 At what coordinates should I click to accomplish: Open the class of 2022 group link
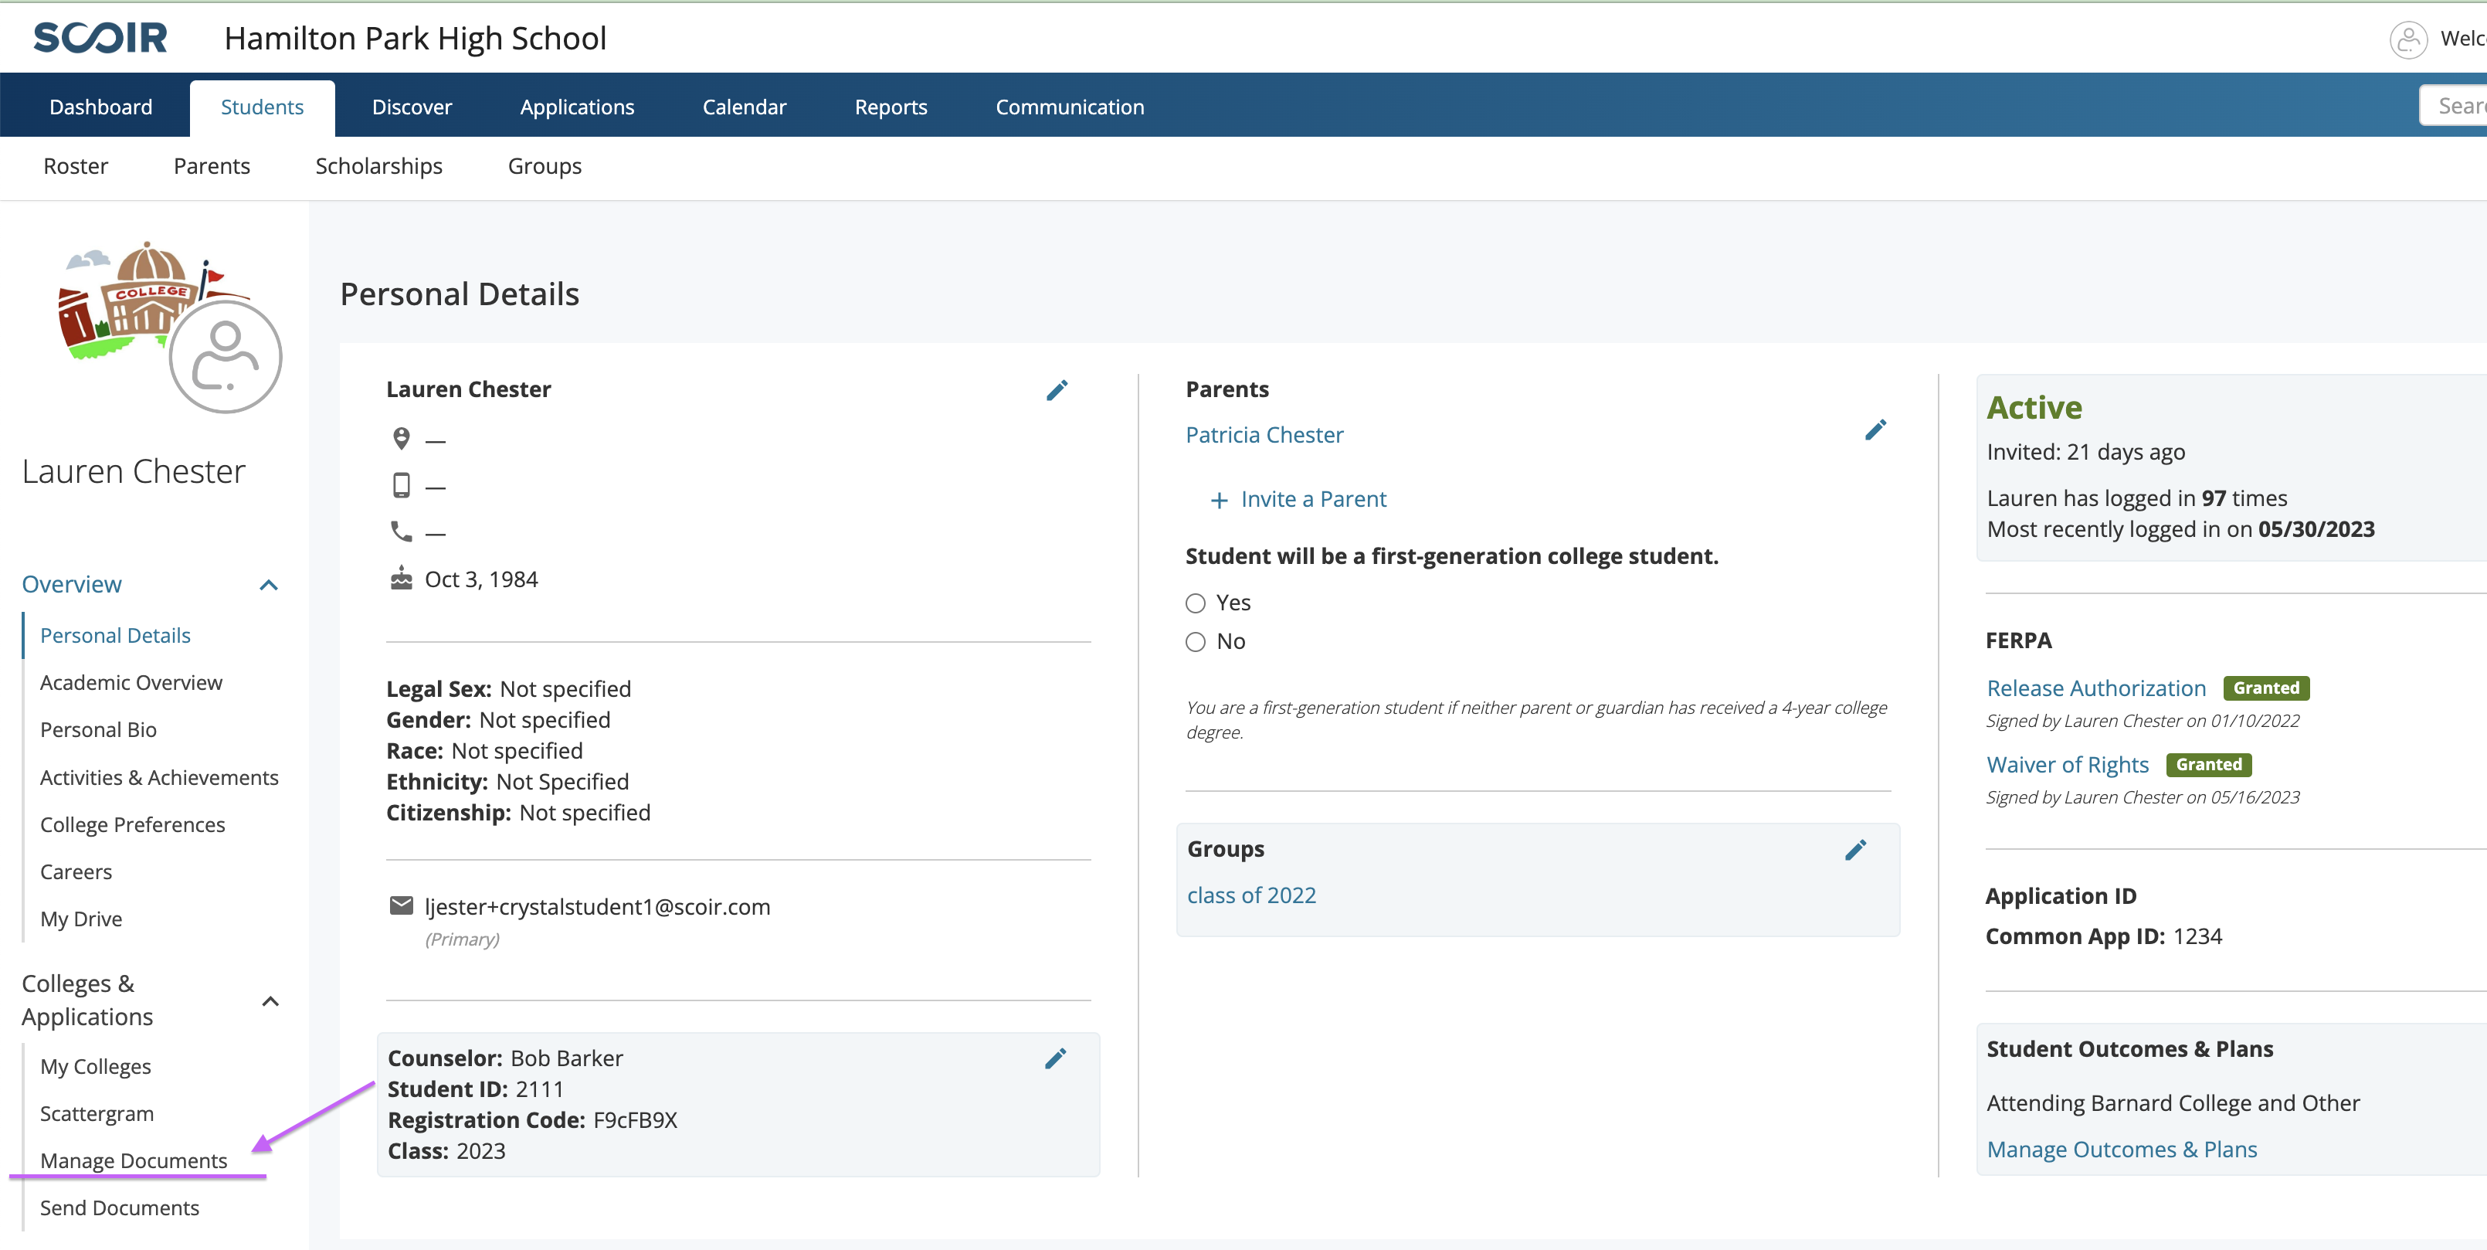(1251, 896)
